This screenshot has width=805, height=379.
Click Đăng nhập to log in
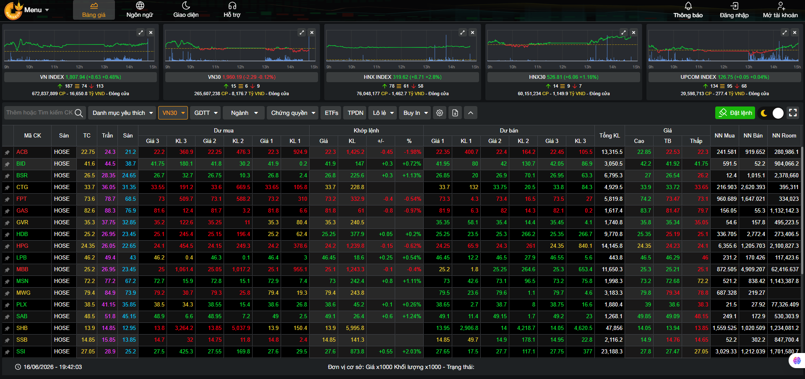[x=734, y=10]
